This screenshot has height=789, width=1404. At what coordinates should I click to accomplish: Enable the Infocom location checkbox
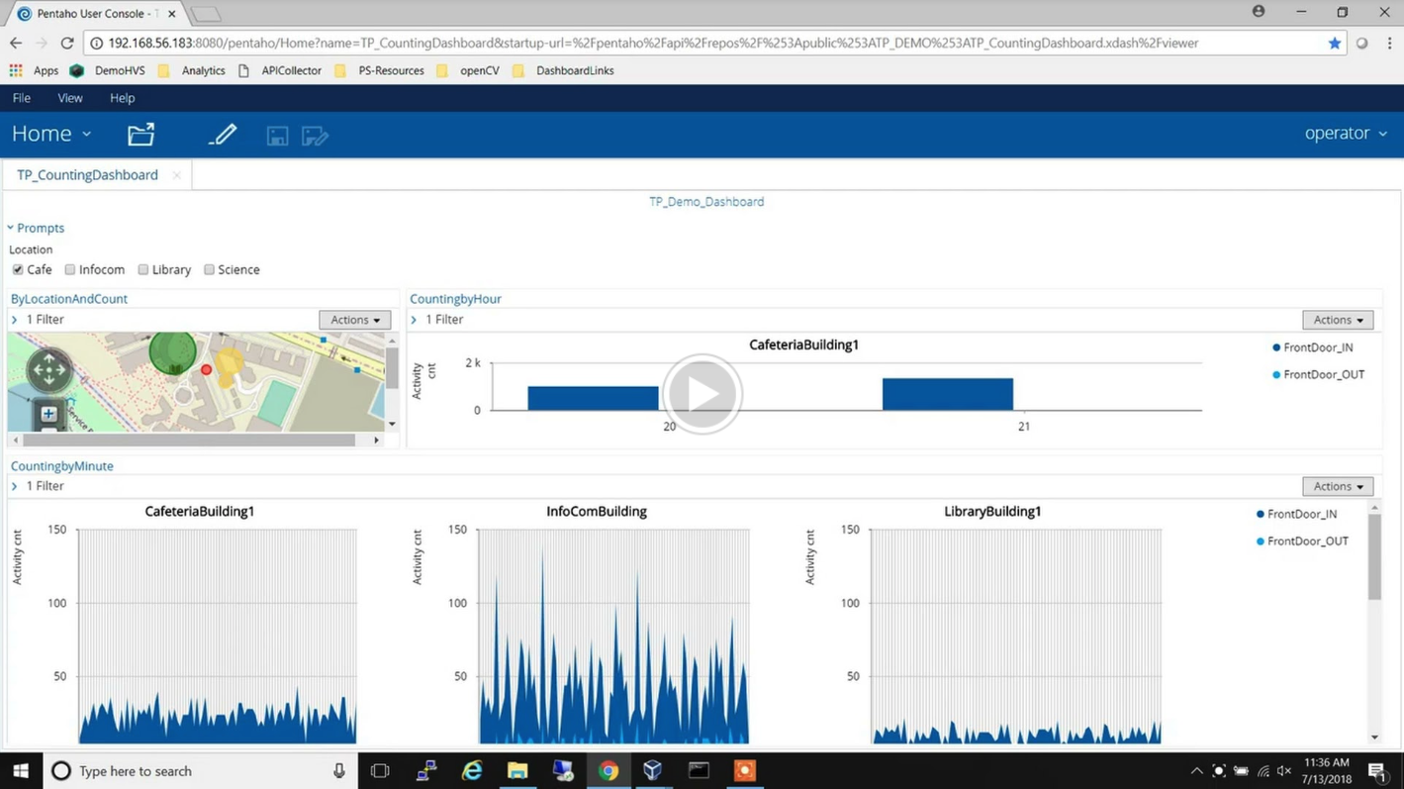pos(70,269)
